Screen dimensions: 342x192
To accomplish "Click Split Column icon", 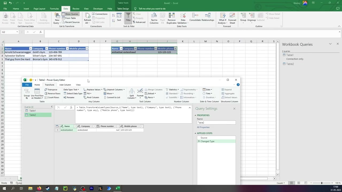I will click(x=132, y=94).
